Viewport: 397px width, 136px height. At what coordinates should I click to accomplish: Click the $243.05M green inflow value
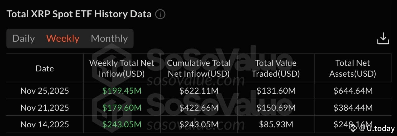tap(122, 124)
